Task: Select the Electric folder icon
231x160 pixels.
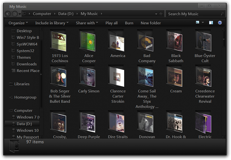Action: click(x=204, y=122)
